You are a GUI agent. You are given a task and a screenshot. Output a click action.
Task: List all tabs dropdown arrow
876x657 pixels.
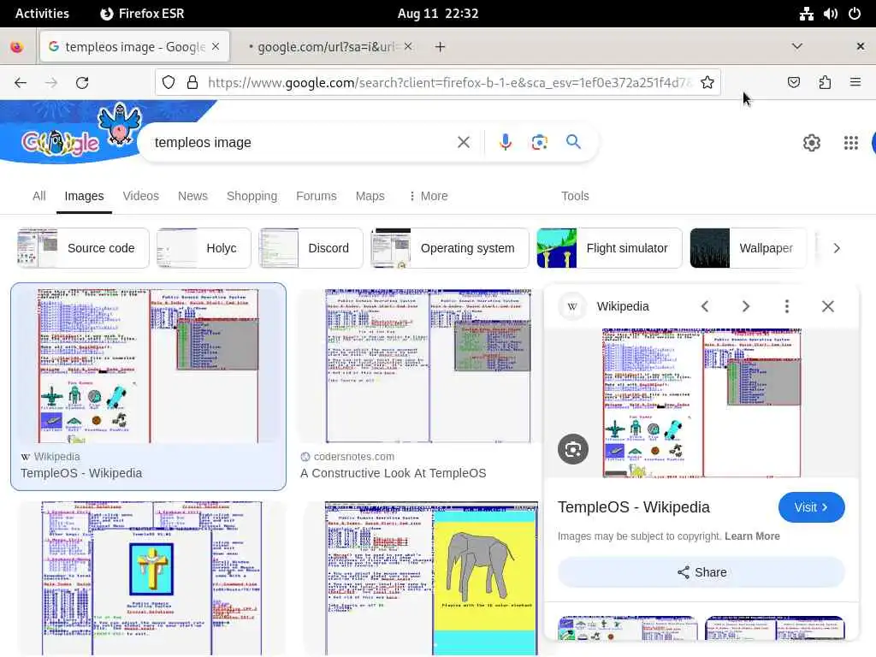[x=797, y=46]
